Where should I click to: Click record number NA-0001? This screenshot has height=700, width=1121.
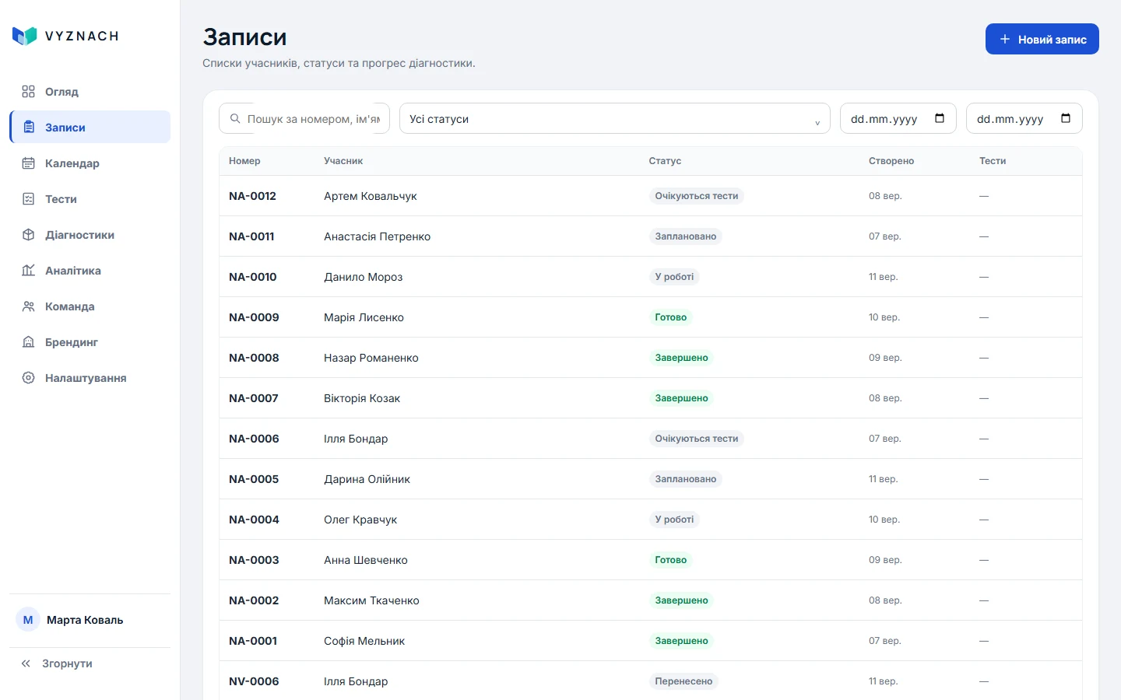point(253,641)
